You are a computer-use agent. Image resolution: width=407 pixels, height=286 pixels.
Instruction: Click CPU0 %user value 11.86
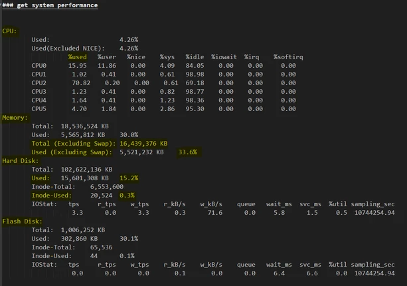pyautogui.click(x=107, y=66)
